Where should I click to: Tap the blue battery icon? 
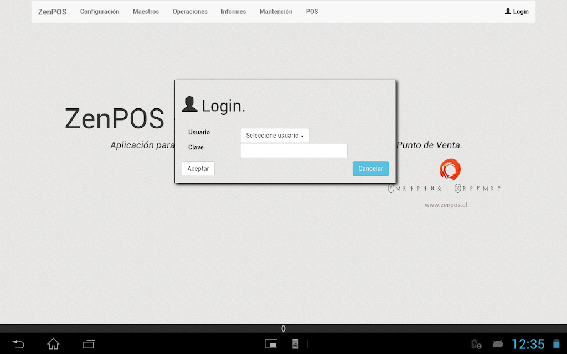pos(556,343)
